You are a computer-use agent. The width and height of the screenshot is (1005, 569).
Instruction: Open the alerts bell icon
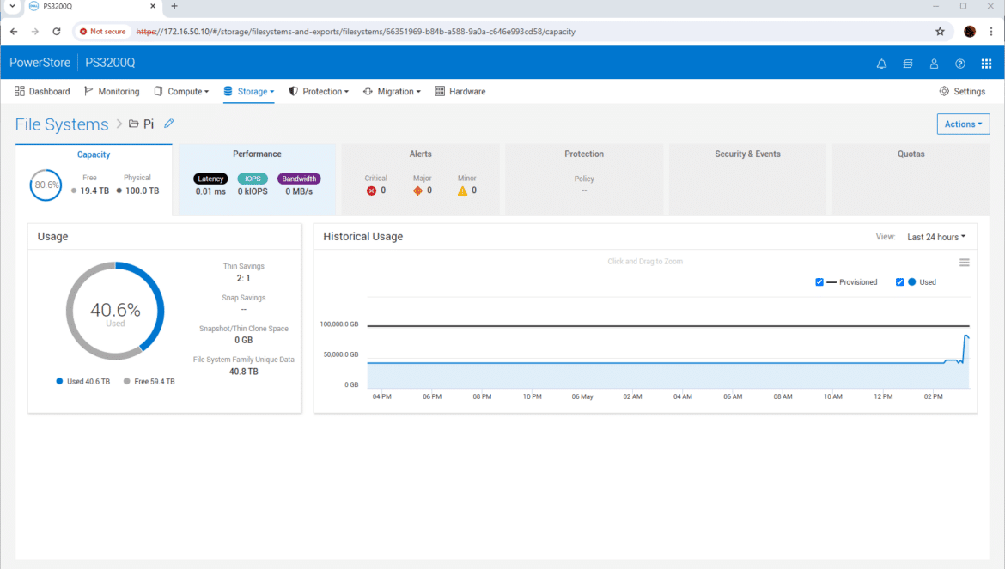tap(881, 64)
